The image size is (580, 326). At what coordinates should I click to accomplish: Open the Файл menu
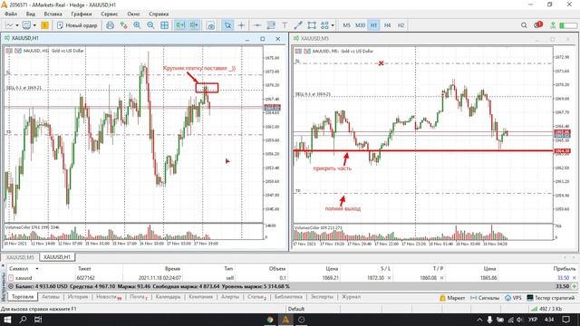[11, 14]
